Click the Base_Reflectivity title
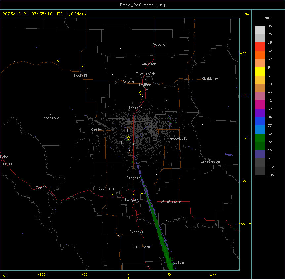Viewport: 285px width, 279px height. coord(142,5)
